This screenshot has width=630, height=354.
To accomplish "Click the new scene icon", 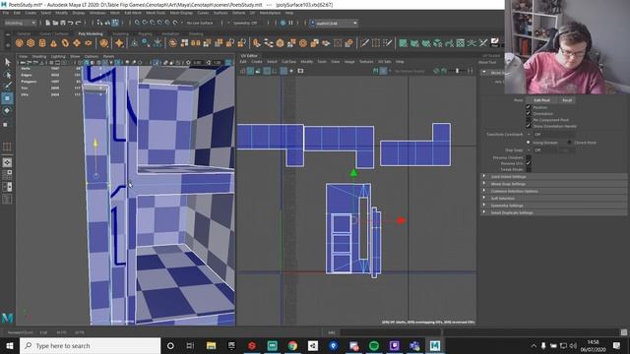I will coord(48,23).
